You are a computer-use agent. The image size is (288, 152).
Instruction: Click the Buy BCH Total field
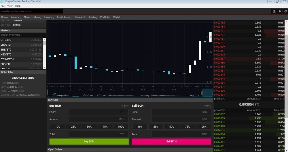[99, 134]
